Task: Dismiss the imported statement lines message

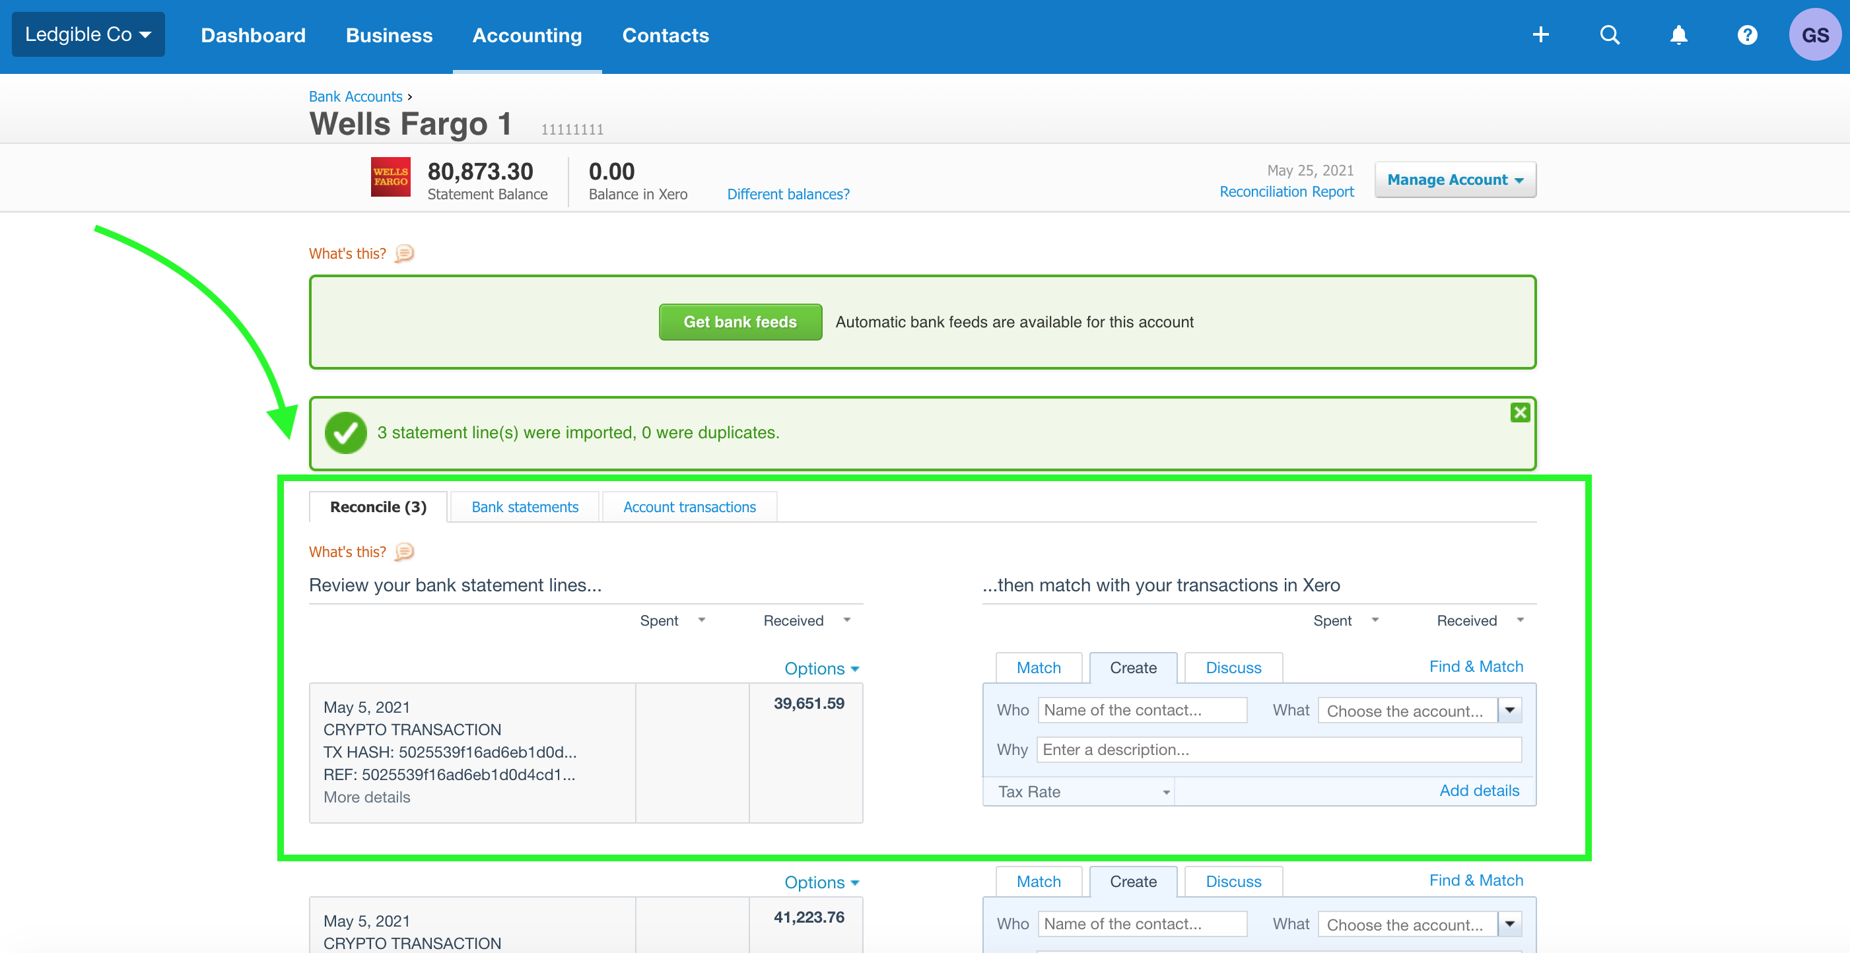Action: (1520, 412)
